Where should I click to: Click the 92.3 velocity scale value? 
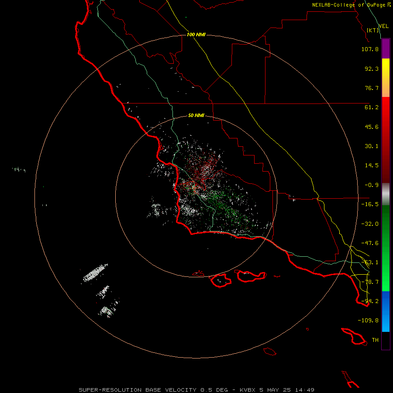click(372, 69)
